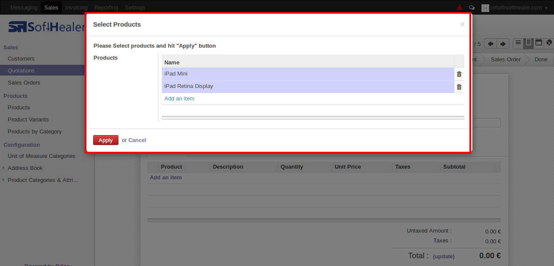Open Products by Category in sidebar
Viewport: 554px width, 266px height.
(35, 132)
